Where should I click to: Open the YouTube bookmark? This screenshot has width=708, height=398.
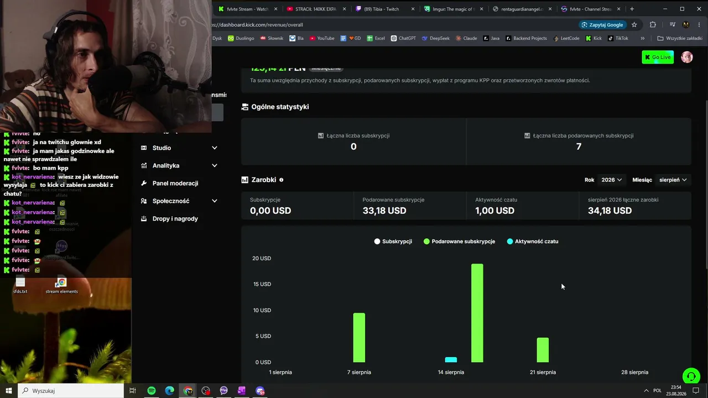coord(322,38)
